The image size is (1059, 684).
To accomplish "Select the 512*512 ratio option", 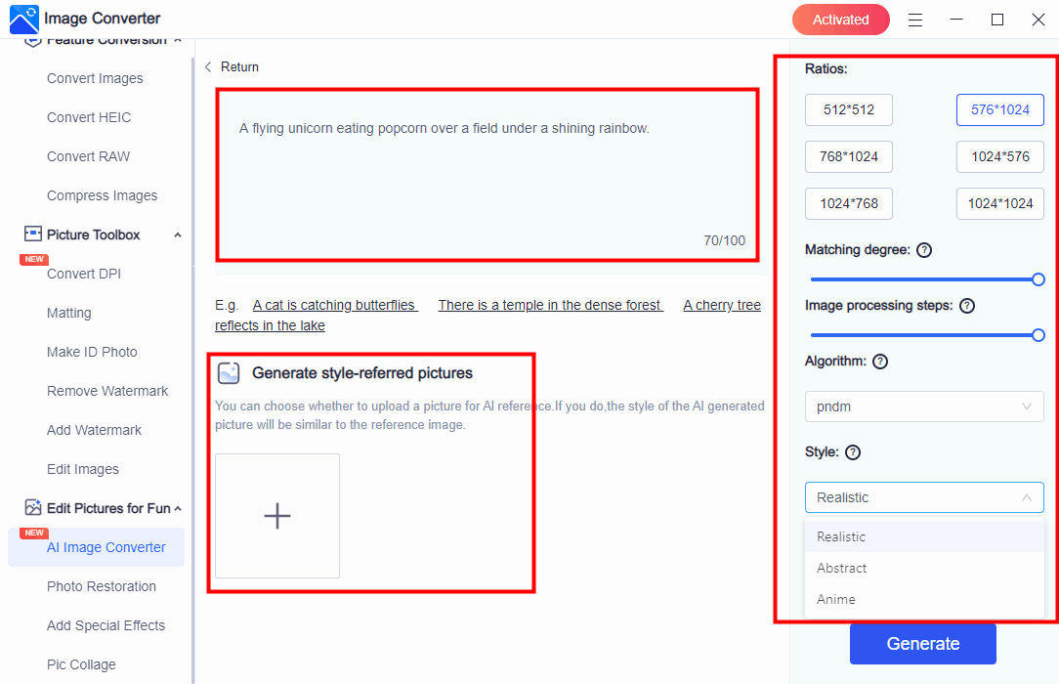I will [x=848, y=109].
